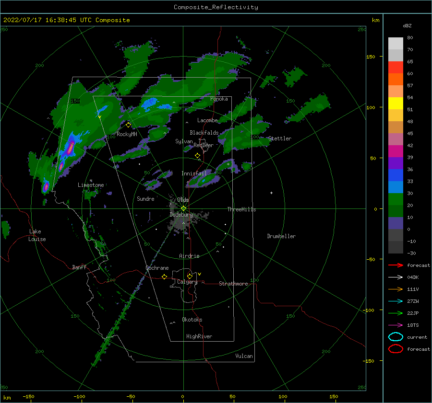
Task: Select the Innisfail label
Action: click(194, 173)
